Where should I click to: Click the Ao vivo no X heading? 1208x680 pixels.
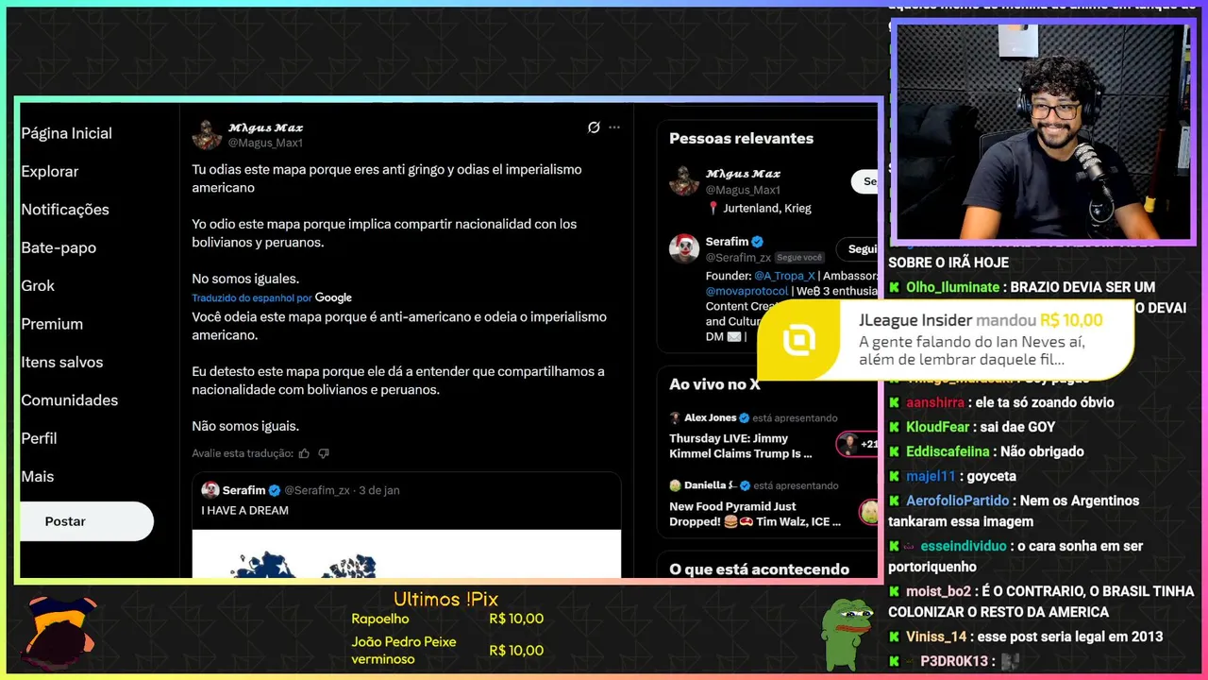tap(714, 384)
